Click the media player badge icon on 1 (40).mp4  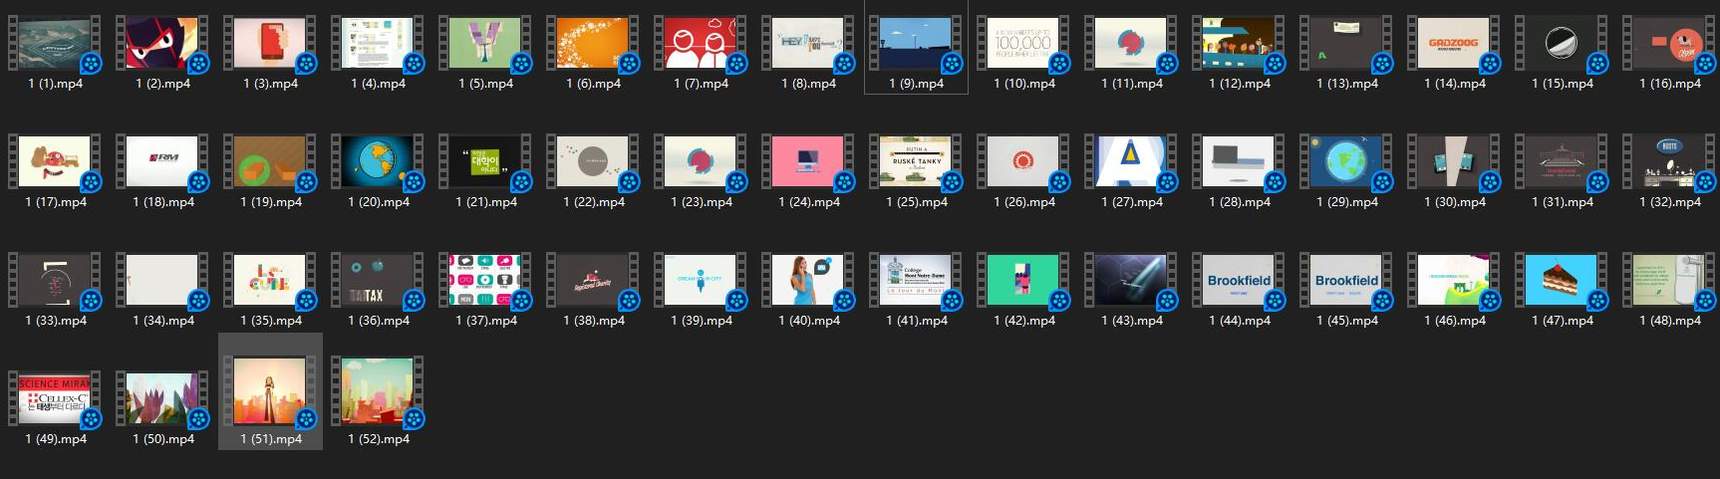click(x=844, y=301)
